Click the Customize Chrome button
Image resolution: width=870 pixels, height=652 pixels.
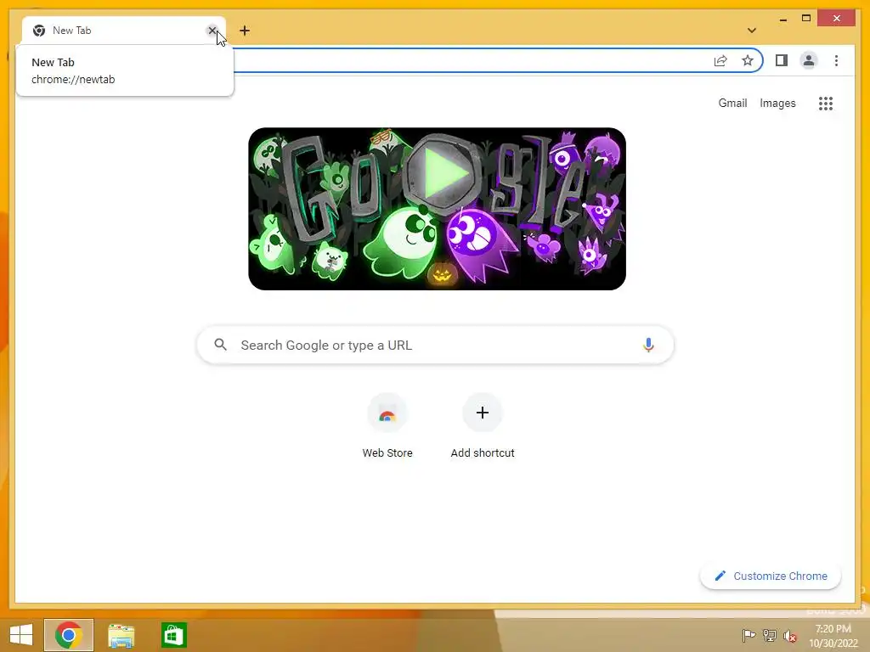coord(771,576)
